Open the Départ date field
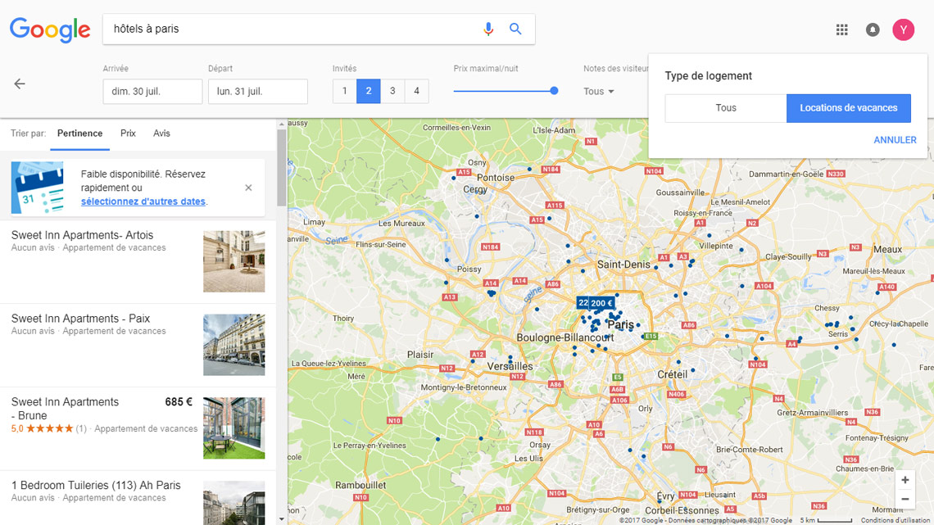The image size is (934, 525). pyautogui.click(x=258, y=91)
